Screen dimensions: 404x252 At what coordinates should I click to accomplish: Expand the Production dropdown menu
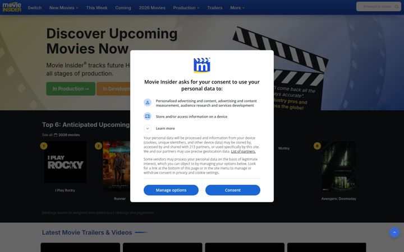[186, 8]
